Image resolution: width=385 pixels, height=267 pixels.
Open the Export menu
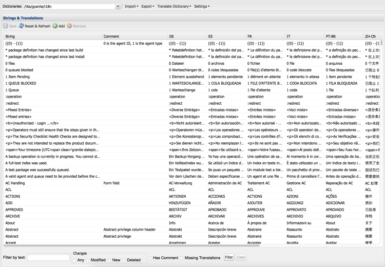click(x=148, y=7)
